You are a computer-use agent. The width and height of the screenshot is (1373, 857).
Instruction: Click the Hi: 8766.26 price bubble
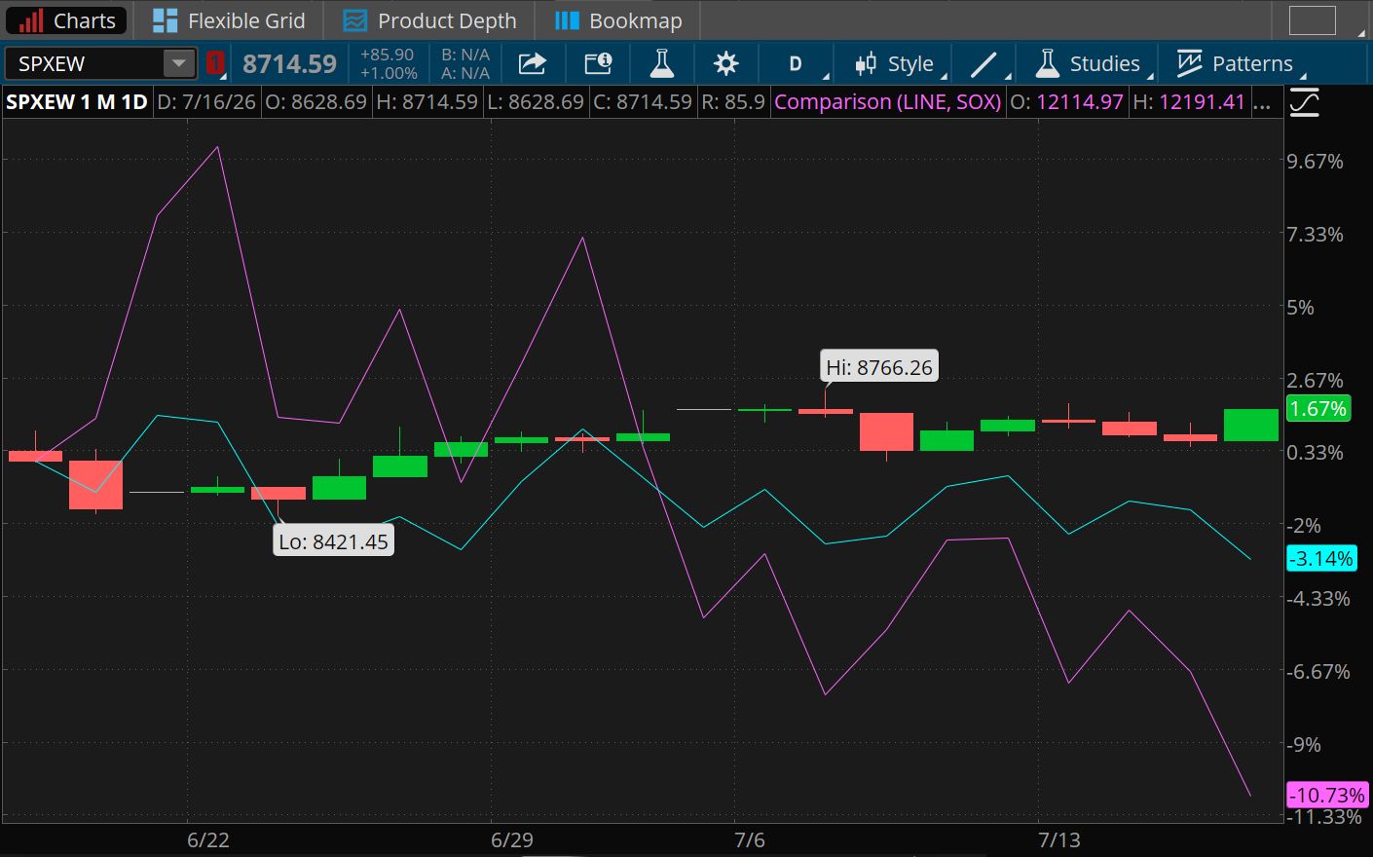tap(879, 367)
